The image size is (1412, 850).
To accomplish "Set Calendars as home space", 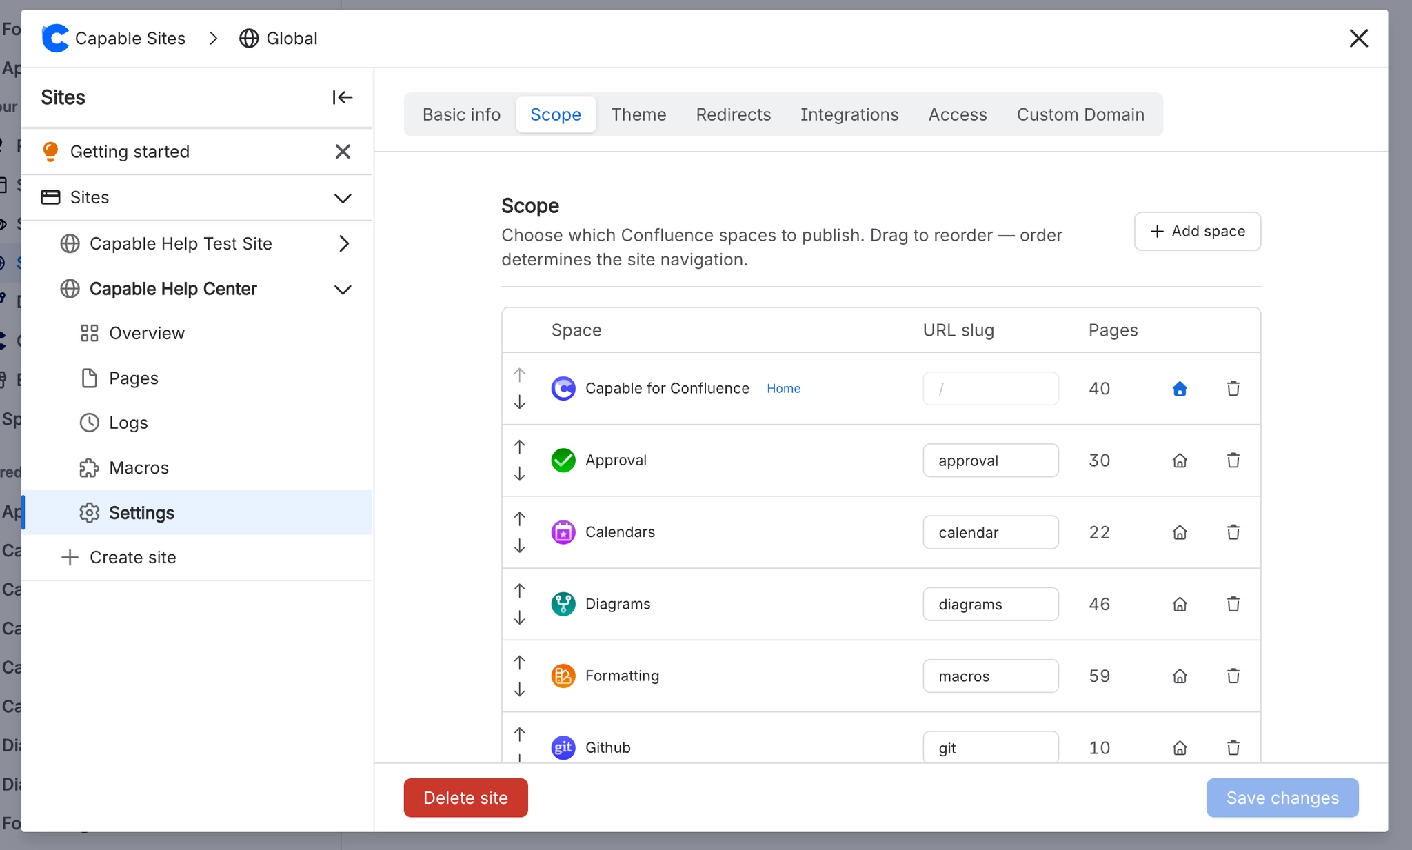I will tap(1180, 532).
